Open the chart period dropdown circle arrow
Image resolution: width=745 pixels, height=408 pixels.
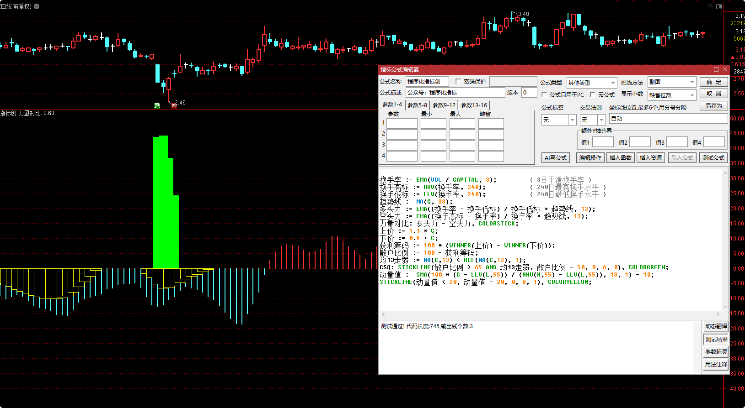point(37,6)
